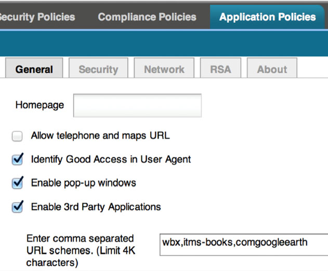The height and width of the screenshot is (271, 328).
Task: Enable the Allow telephone and maps URL checkbox
Action: 17,136
